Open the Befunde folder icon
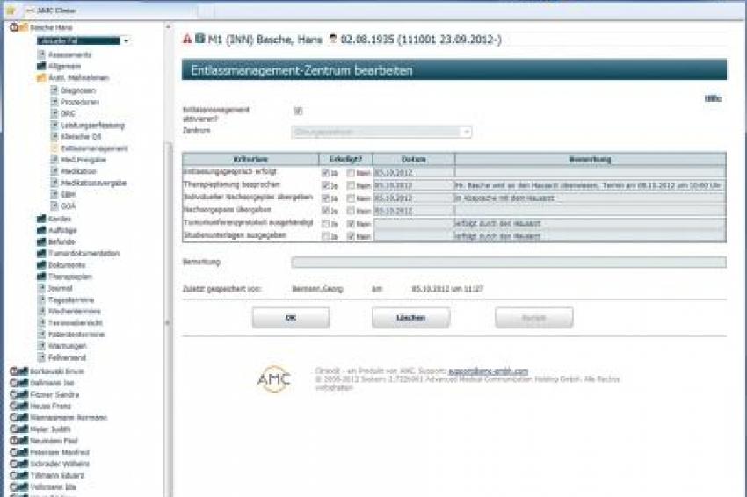This screenshot has width=747, height=497. [41, 241]
